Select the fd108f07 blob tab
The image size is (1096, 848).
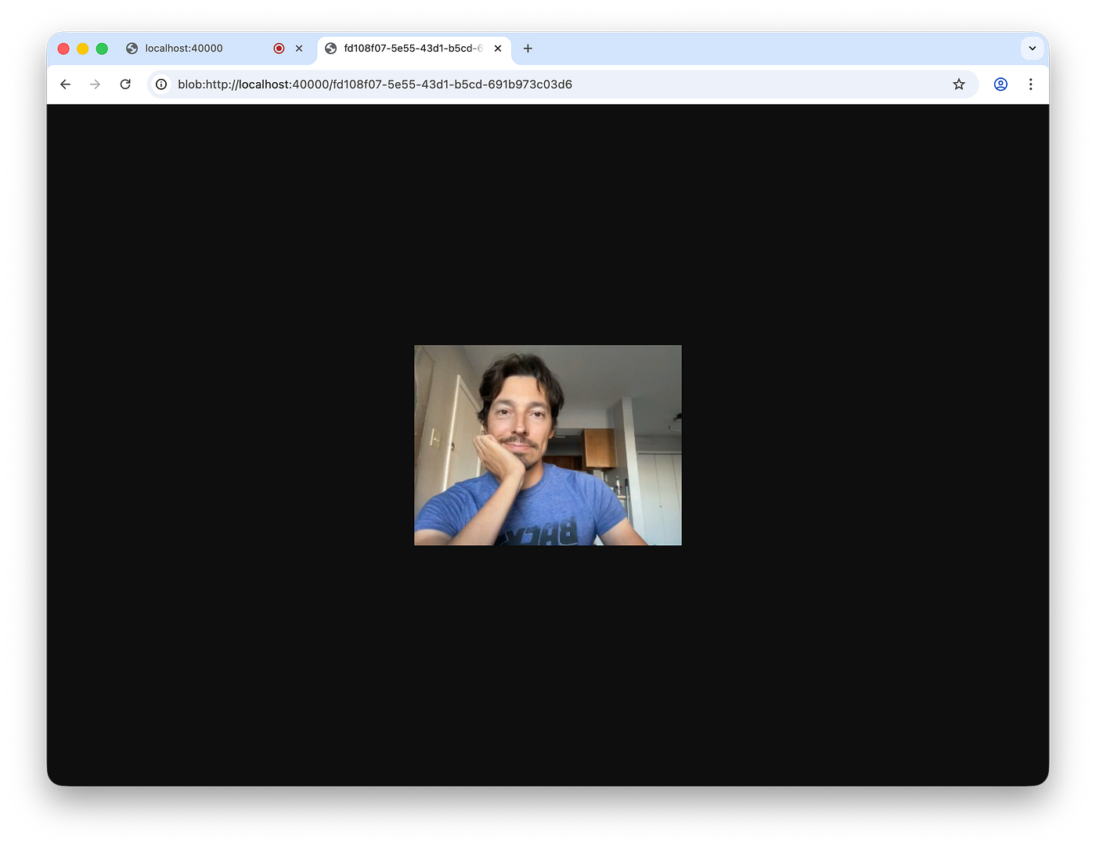point(413,49)
